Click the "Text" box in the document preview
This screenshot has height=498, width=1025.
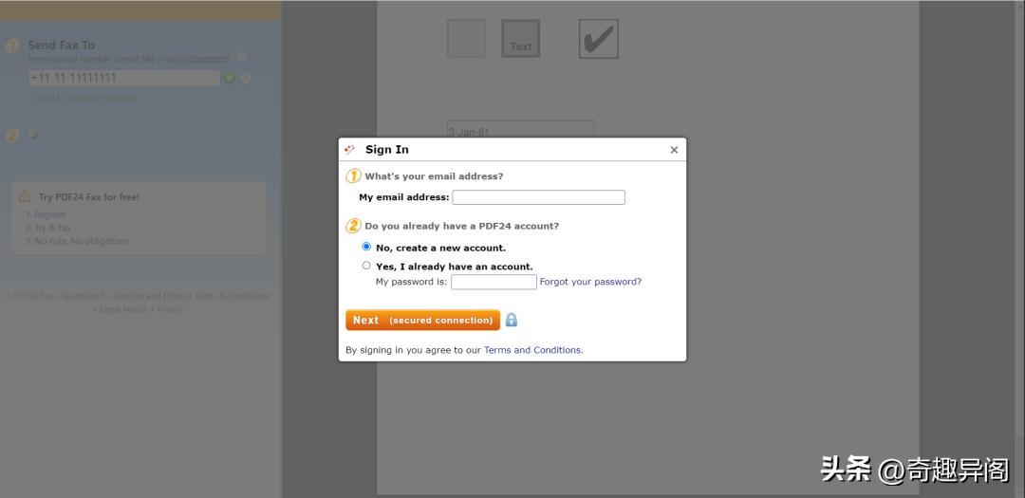521,39
